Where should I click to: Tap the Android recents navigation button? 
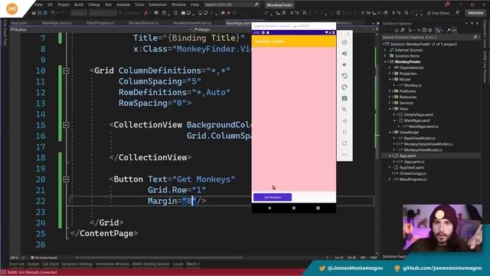click(x=318, y=208)
